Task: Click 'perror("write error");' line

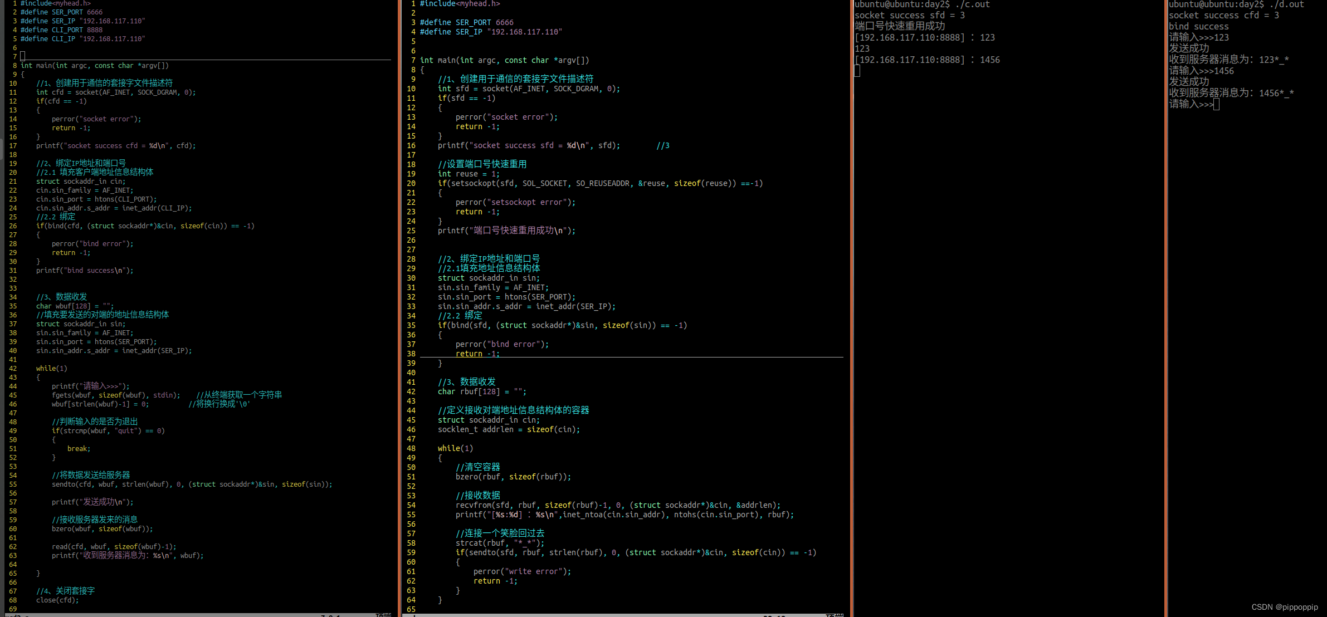Action: click(x=522, y=572)
